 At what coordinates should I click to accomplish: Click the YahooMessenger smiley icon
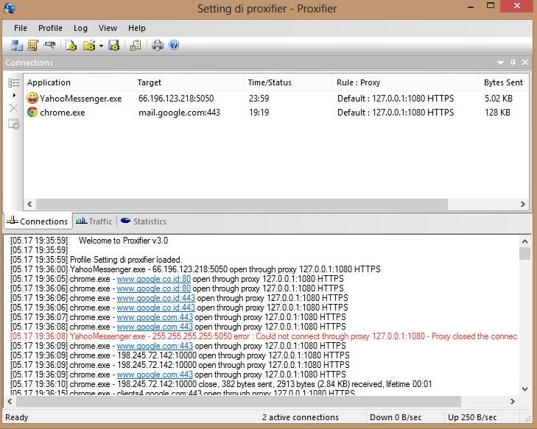pyautogui.click(x=32, y=98)
